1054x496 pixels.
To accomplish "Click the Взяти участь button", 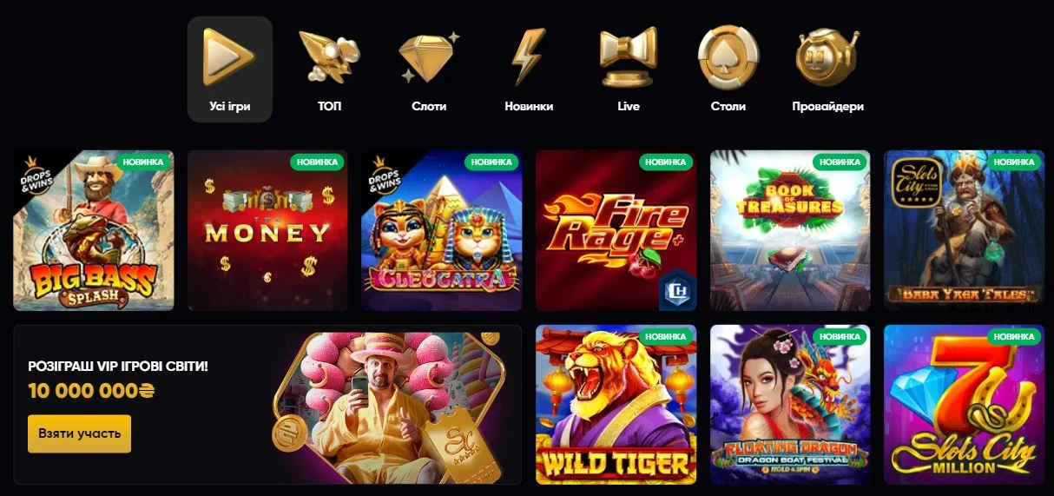I will point(79,433).
